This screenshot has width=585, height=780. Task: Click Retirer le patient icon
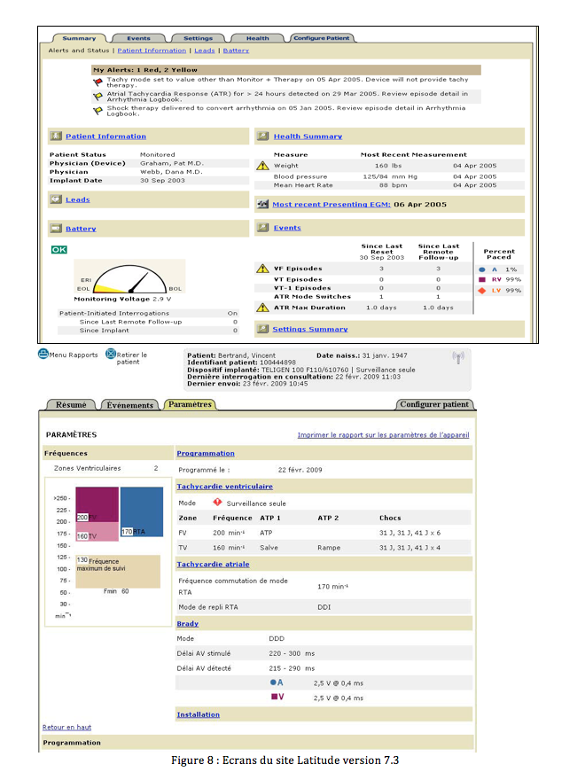(111, 354)
